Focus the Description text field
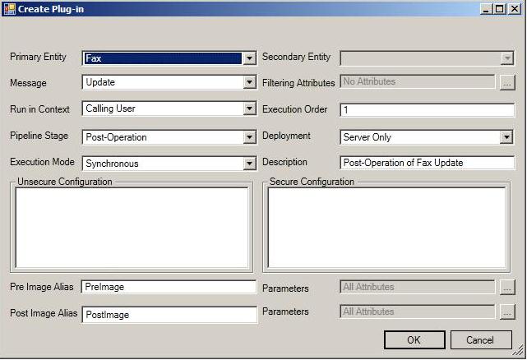The width and height of the screenshot is (527, 360). (427, 163)
